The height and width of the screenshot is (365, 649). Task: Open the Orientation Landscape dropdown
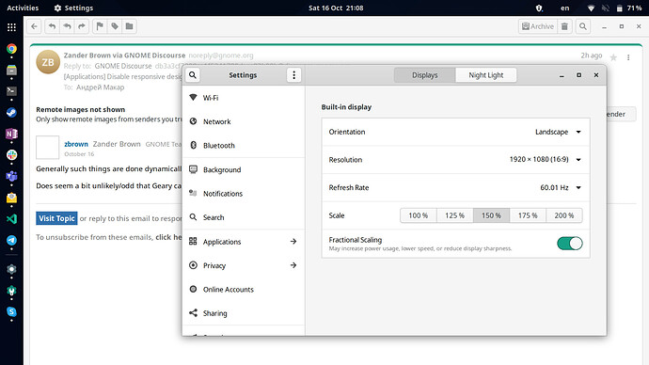(558, 132)
